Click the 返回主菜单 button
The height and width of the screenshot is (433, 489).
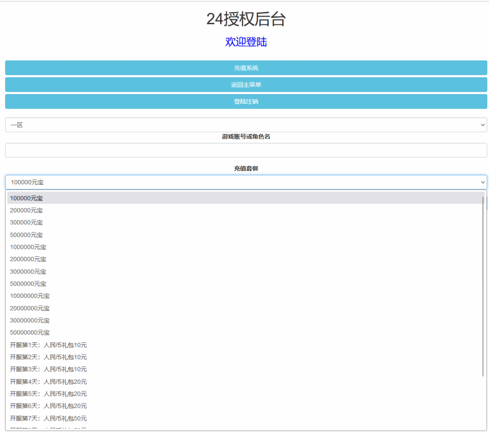click(246, 85)
